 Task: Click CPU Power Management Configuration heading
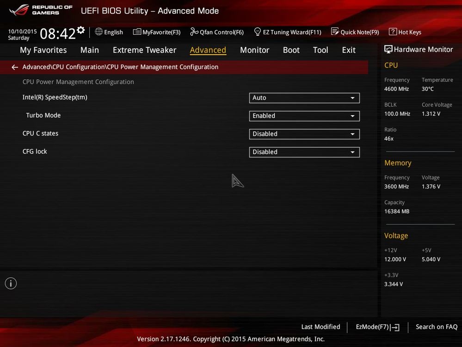(x=78, y=82)
